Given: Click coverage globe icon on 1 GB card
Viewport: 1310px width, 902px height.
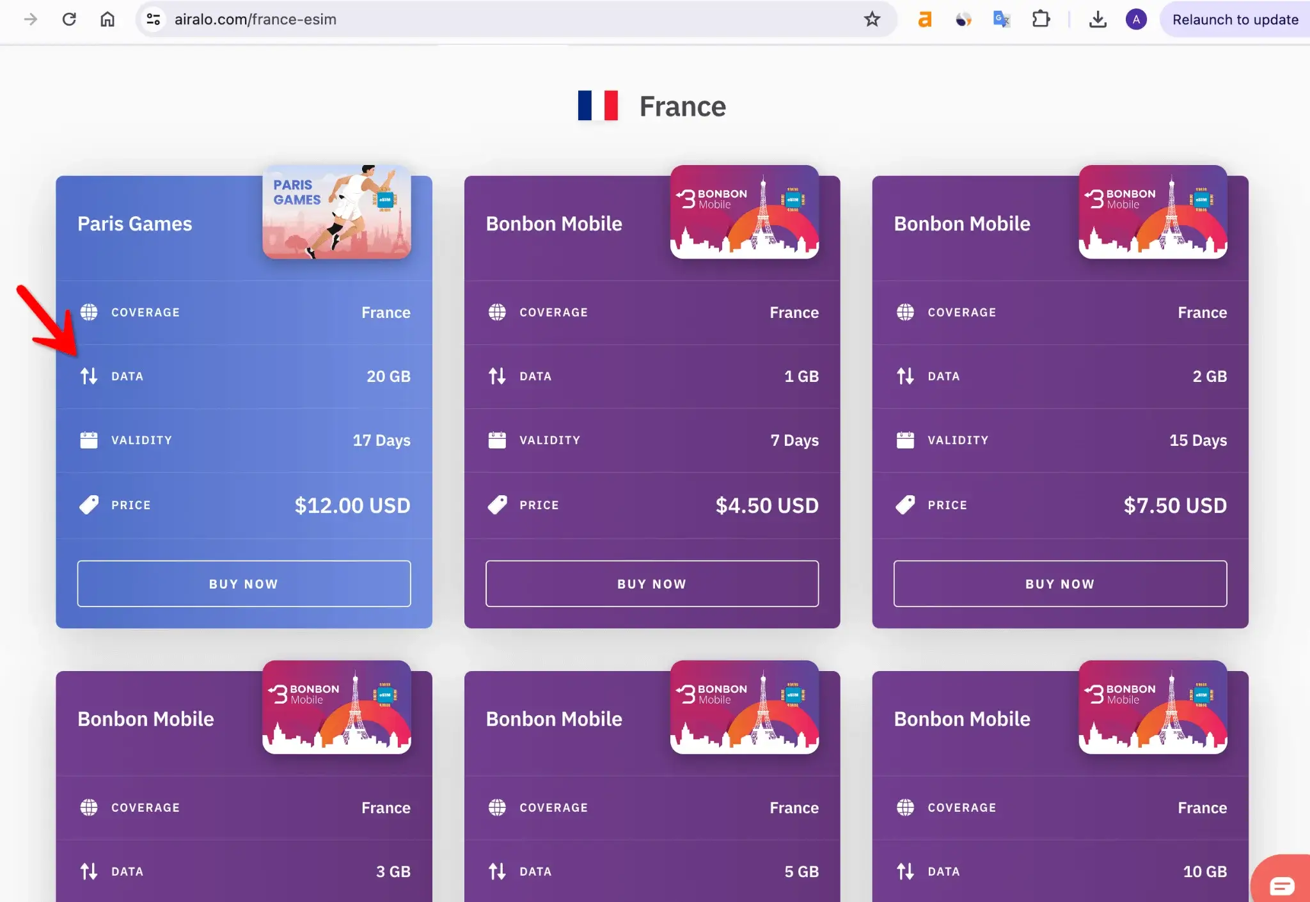Looking at the screenshot, I should pos(497,312).
